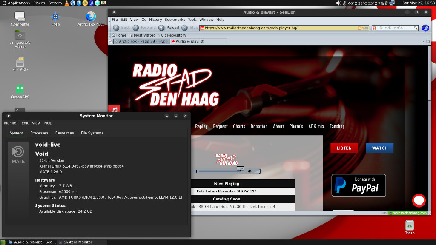Select the System tab in System Monitor
The width and height of the screenshot is (436, 245).
(x=17, y=133)
